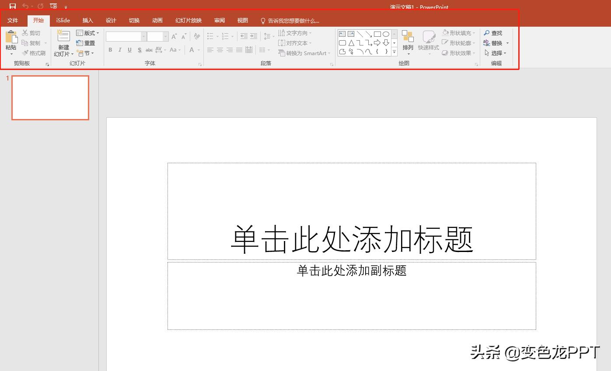Click the 对齐文本 (Align Text) button
Viewport: 611px width, 371px height.
[x=294, y=43]
